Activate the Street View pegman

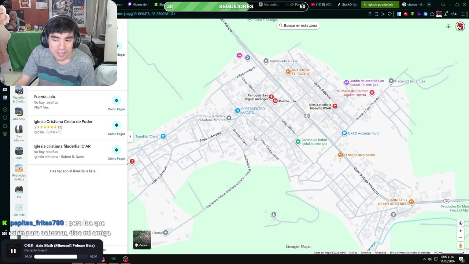tap(461, 246)
